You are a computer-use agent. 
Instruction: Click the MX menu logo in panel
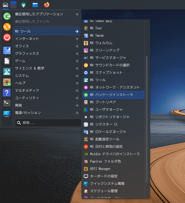tap(6, 5)
